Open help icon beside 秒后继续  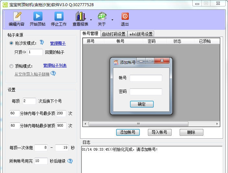pos(70,161)
